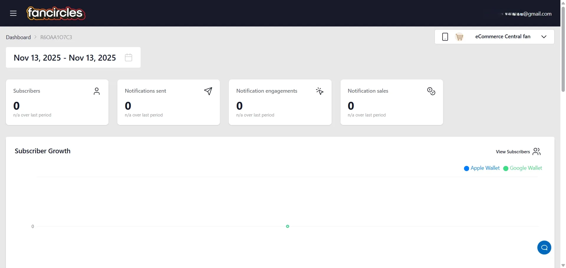The width and height of the screenshot is (566, 268).
Task: Click the page vertical scrollbar thumb
Action: (x=563, y=49)
